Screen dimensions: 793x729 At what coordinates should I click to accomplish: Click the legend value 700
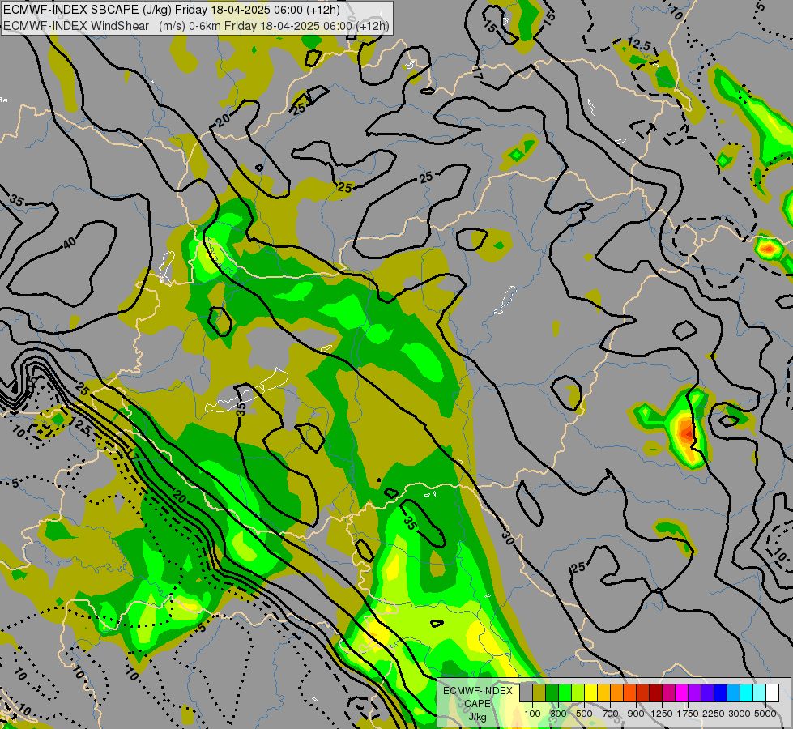click(x=611, y=714)
